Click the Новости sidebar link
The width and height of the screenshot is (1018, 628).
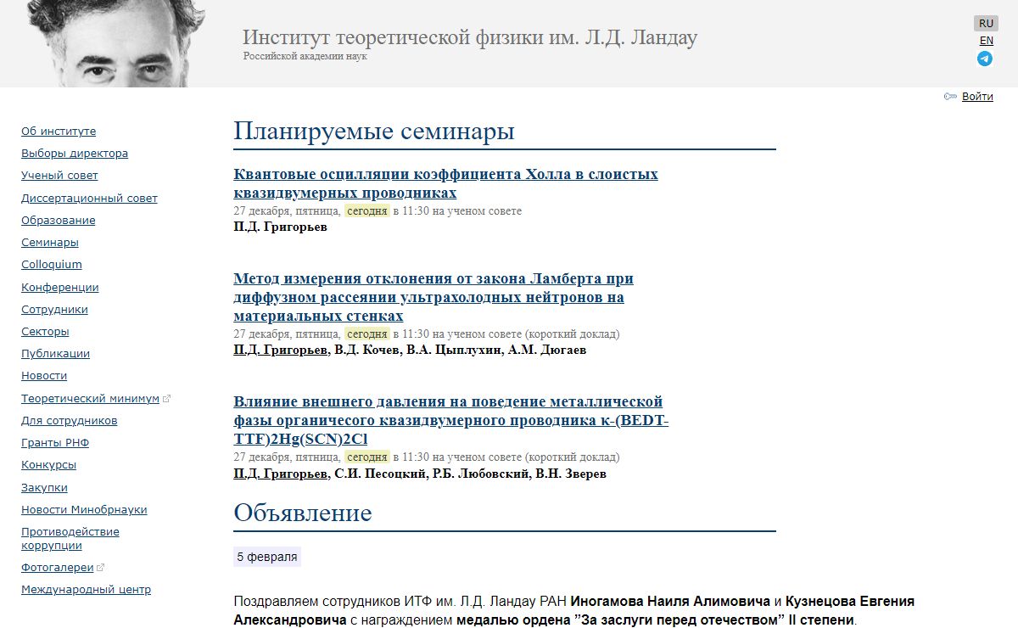[x=44, y=376]
